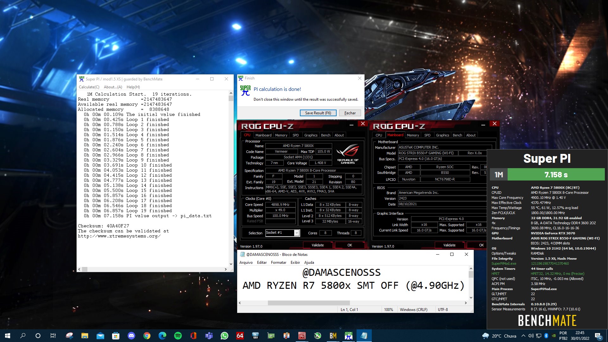Switch to CPU tab in right CPU-Z
This screenshot has height=342, width=608.
coord(379,135)
